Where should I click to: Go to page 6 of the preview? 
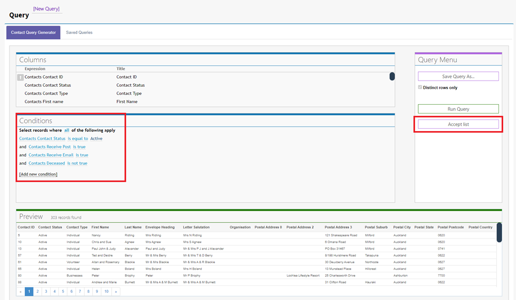pos(72,291)
